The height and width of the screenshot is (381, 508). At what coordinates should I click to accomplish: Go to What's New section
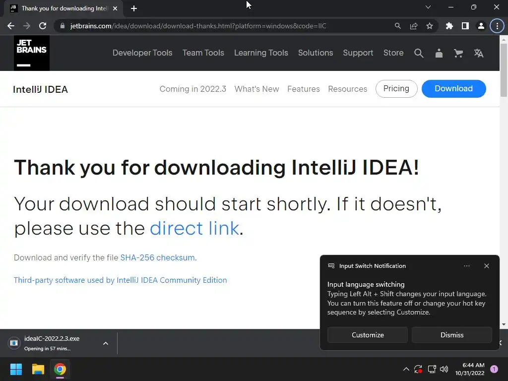[256, 89]
